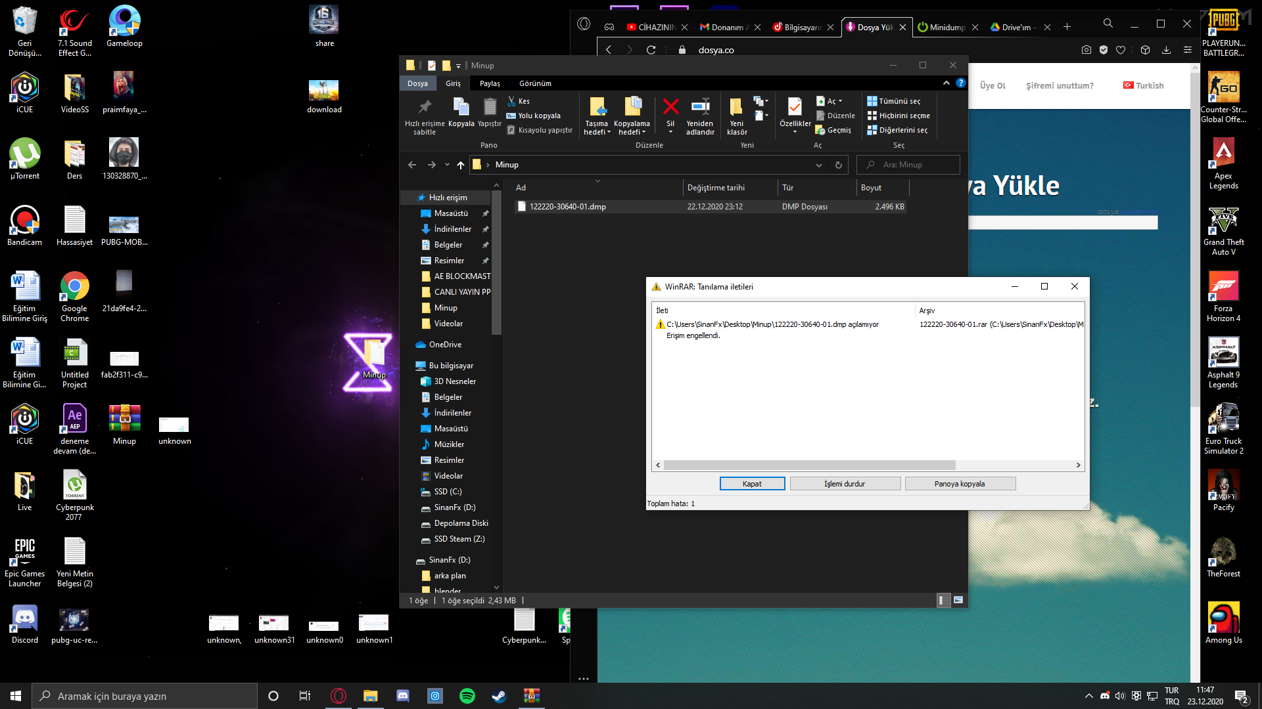Open the Turkish language selector on dosya.co
The image size is (1262, 709).
(1144, 86)
